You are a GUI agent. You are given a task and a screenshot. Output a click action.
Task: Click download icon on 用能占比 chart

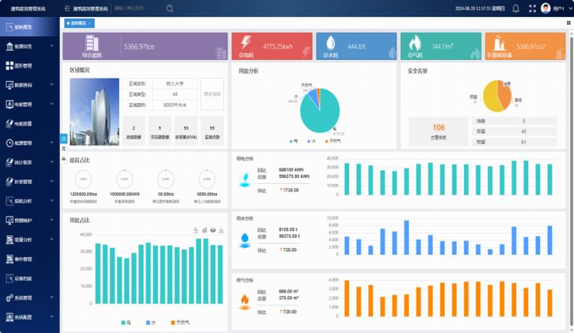coord(221,231)
